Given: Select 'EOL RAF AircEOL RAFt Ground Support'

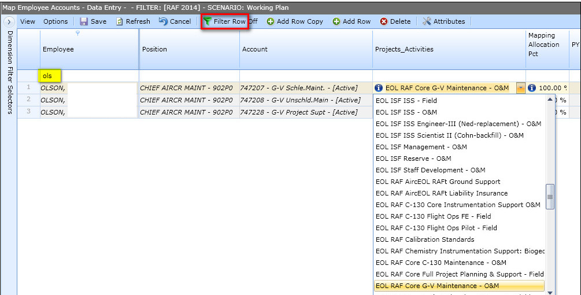Looking at the screenshot, I should pyautogui.click(x=460, y=182).
